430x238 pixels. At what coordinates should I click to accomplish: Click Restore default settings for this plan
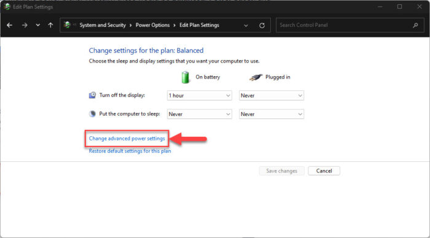coord(130,151)
